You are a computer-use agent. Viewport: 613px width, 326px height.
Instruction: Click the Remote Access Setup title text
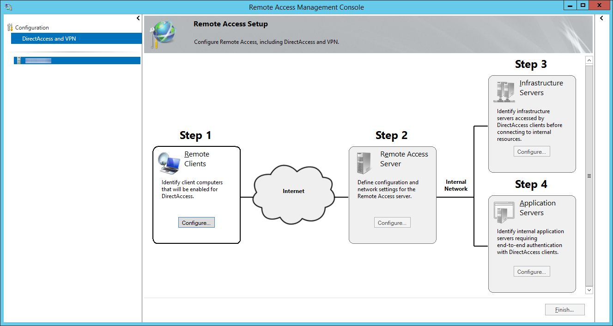tap(231, 24)
